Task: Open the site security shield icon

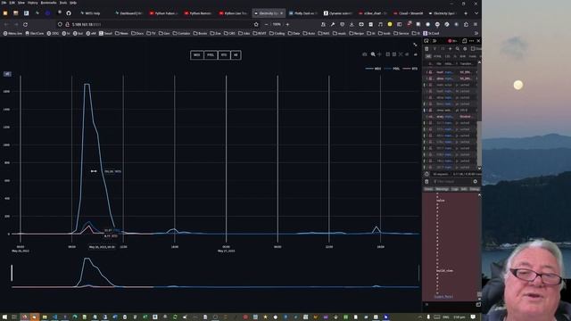Action: click(60, 24)
